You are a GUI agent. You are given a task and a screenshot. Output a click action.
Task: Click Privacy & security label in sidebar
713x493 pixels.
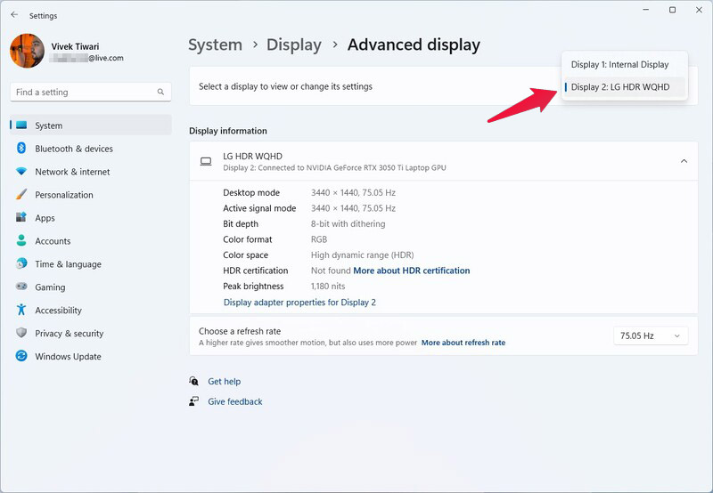[70, 334]
